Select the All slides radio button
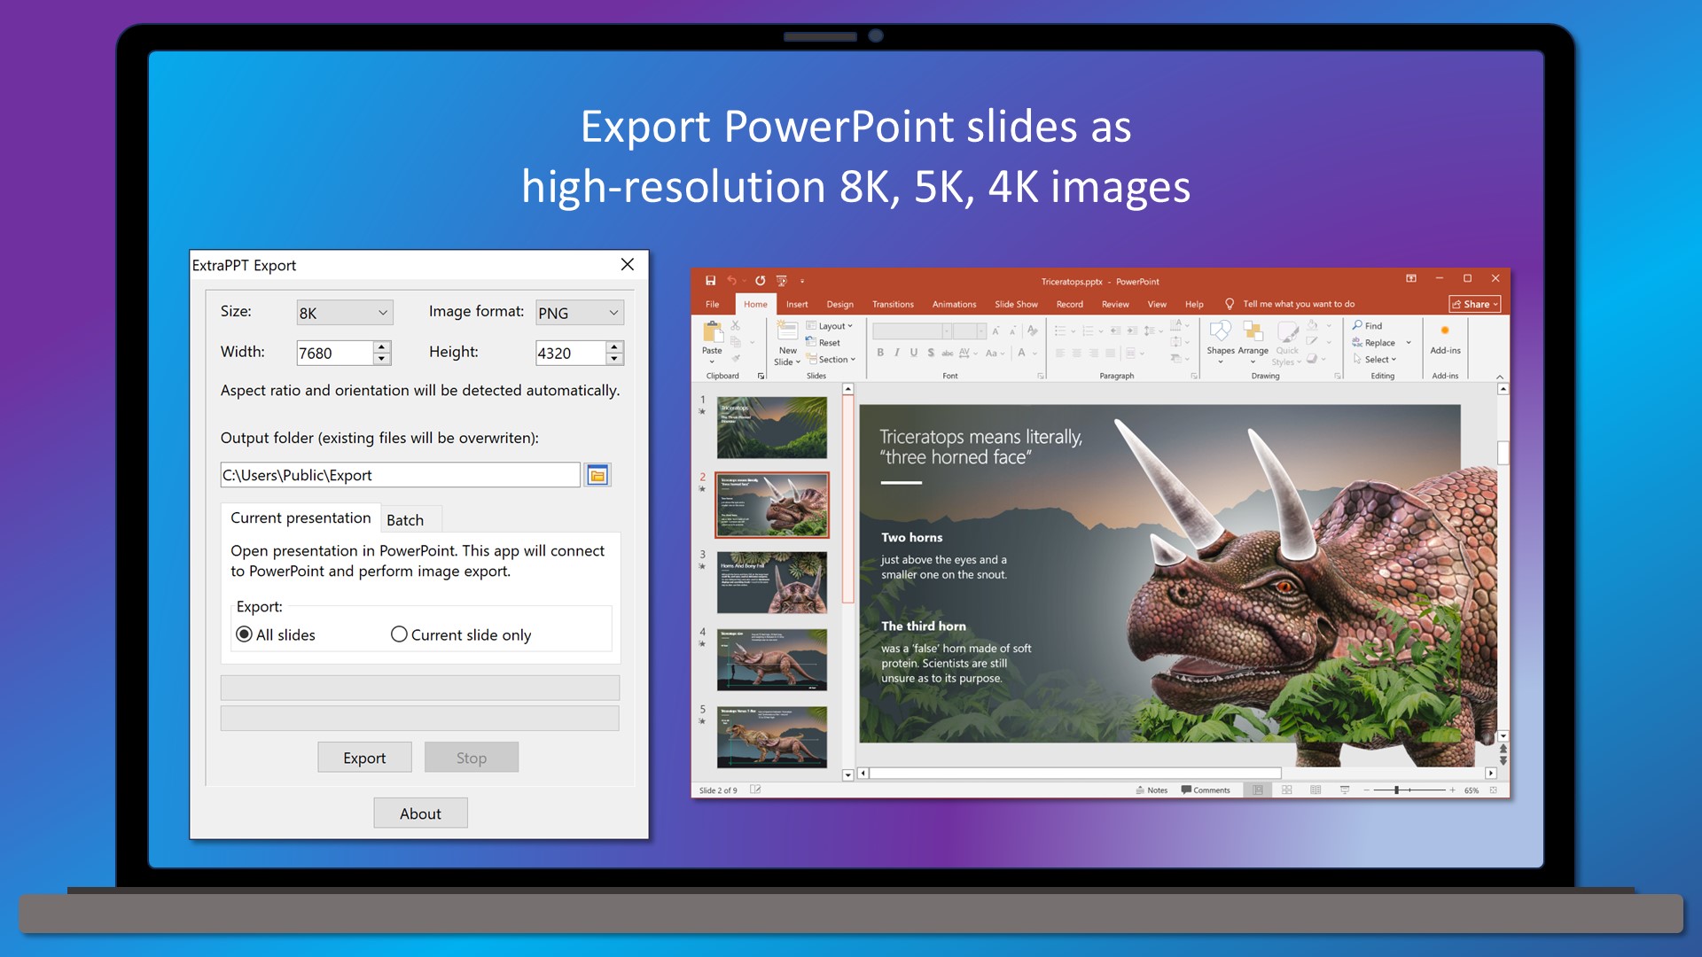This screenshot has height=957, width=1702. (x=245, y=634)
